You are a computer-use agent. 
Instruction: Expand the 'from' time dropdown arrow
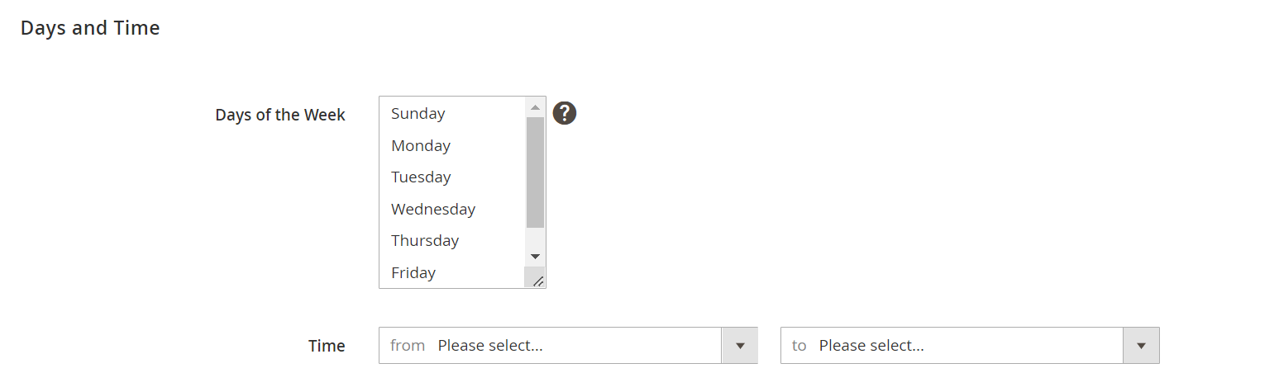click(x=740, y=346)
